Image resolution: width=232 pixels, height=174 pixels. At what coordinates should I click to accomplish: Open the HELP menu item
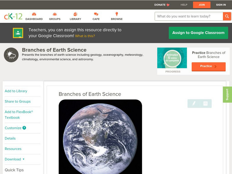184,5
